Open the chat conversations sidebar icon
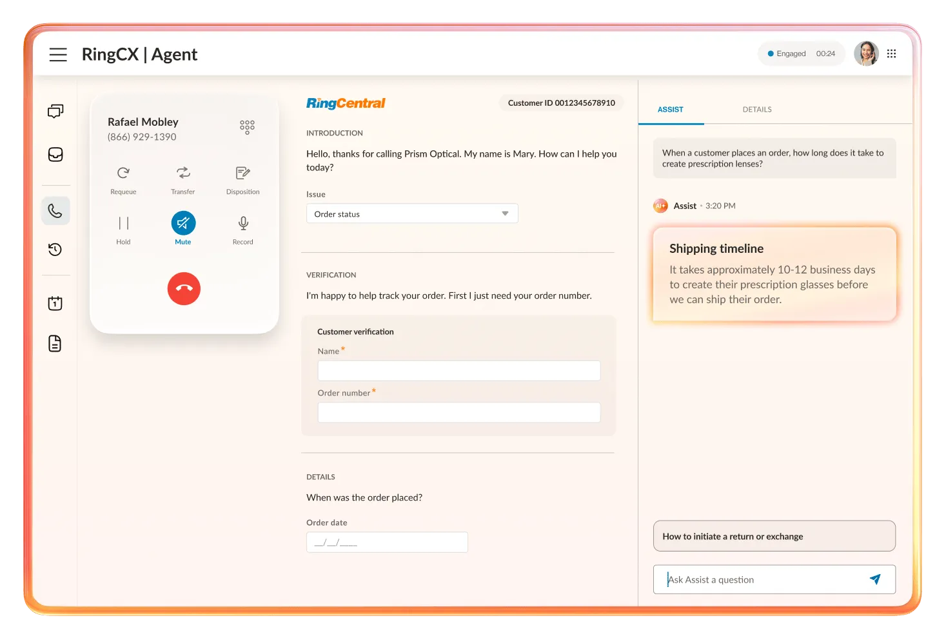The image size is (946, 638). coord(55,112)
